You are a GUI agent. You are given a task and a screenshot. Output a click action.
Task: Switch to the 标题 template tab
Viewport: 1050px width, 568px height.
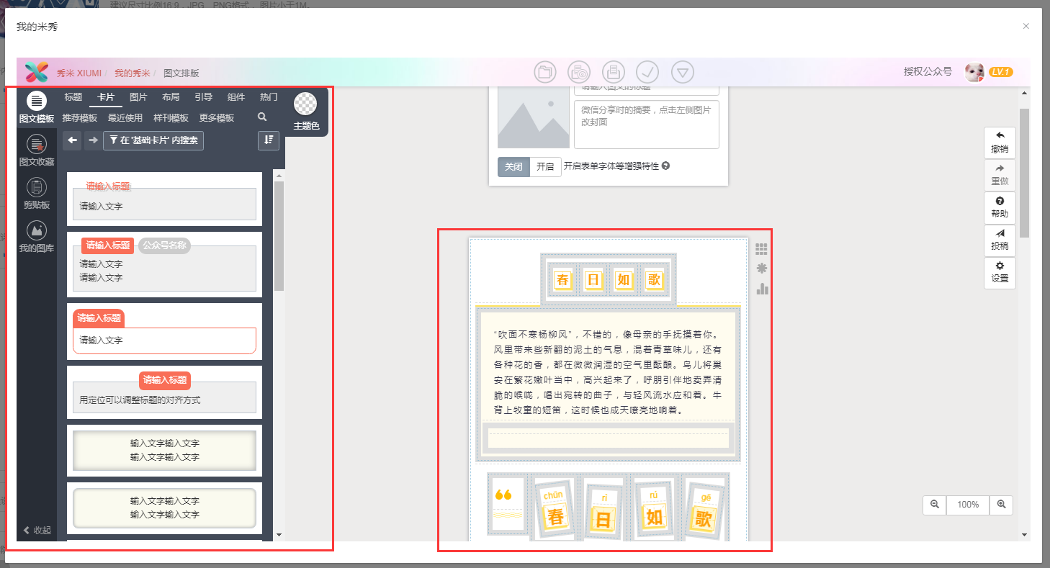73,97
